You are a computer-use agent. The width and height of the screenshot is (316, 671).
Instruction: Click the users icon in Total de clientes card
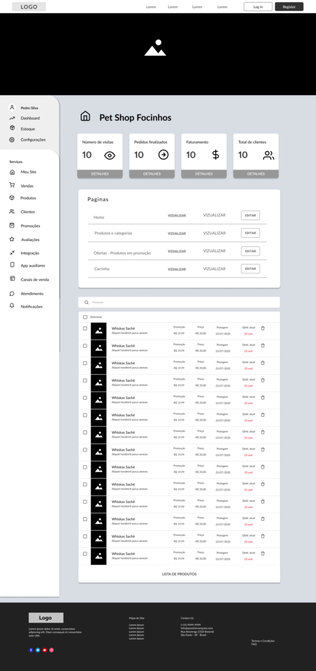(269, 155)
